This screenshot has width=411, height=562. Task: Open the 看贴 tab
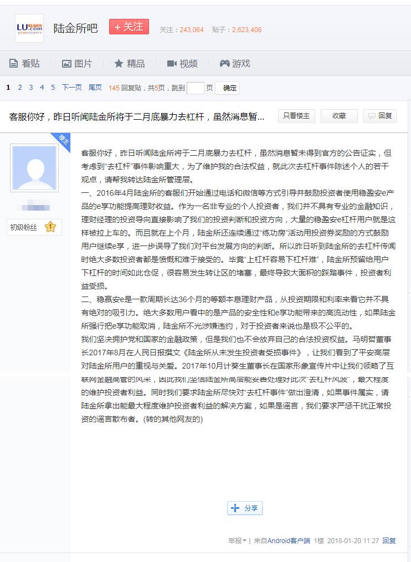[x=24, y=64]
